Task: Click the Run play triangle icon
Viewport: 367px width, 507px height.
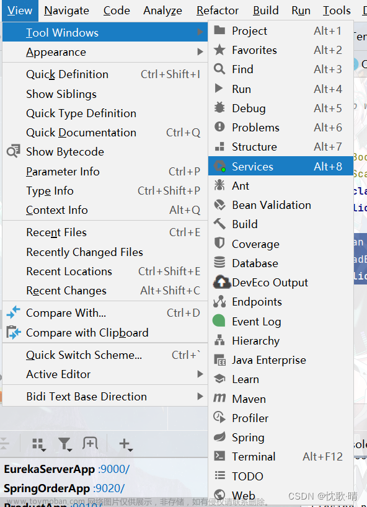Action: click(219, 88)
